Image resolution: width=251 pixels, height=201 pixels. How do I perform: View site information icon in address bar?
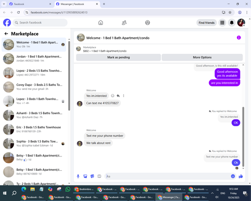[x=27, y=13]
